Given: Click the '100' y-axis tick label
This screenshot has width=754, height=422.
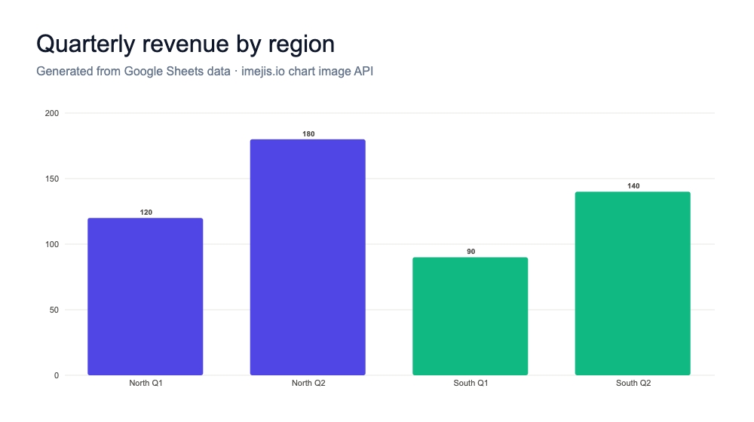Looking at the screenshot, I should (52, 245).
